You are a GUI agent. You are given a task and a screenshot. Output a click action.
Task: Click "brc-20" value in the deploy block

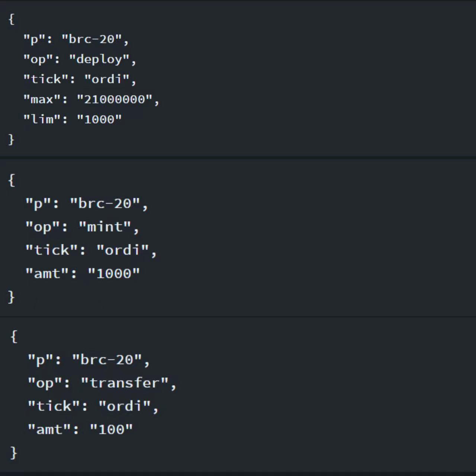[x=91, y=39]
